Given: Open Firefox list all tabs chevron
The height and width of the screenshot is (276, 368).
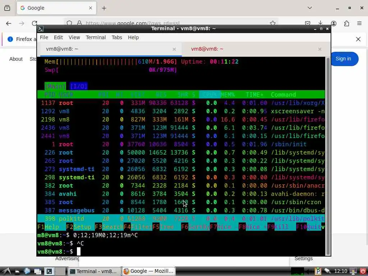Looking at the screenshot, I should [x=310, y=8].
